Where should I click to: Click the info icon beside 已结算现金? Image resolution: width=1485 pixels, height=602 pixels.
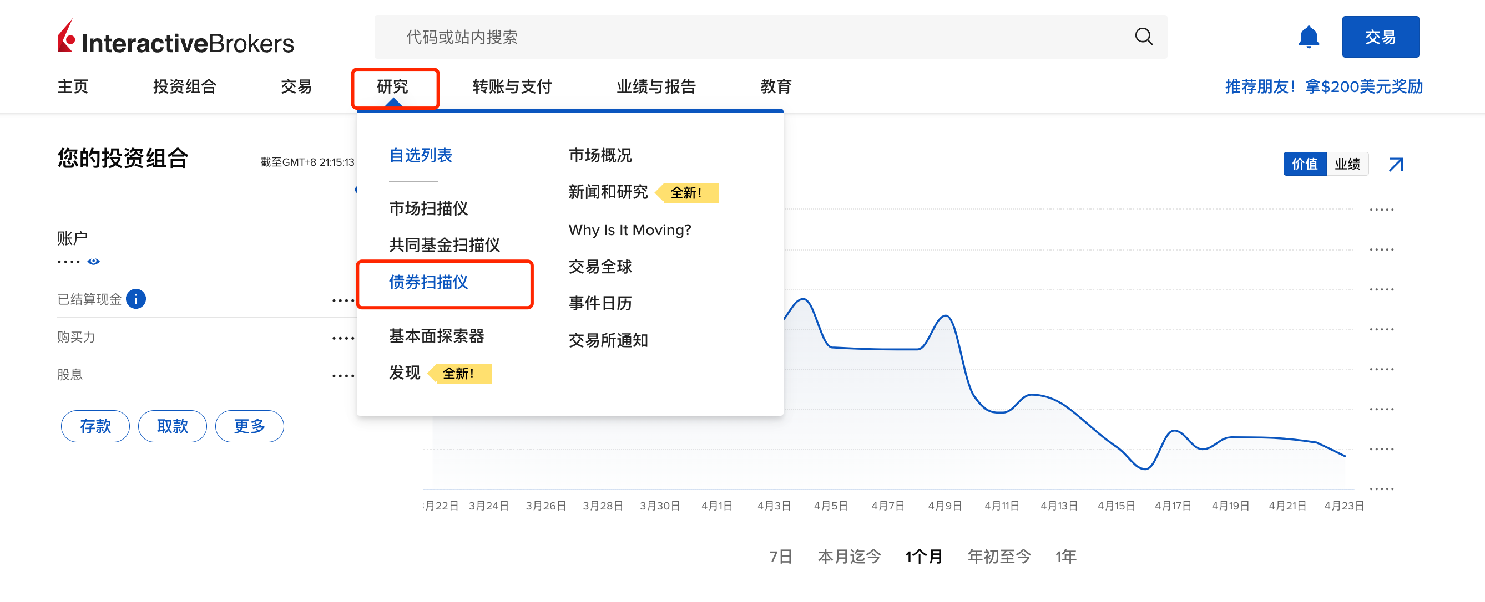coord(136,298)
